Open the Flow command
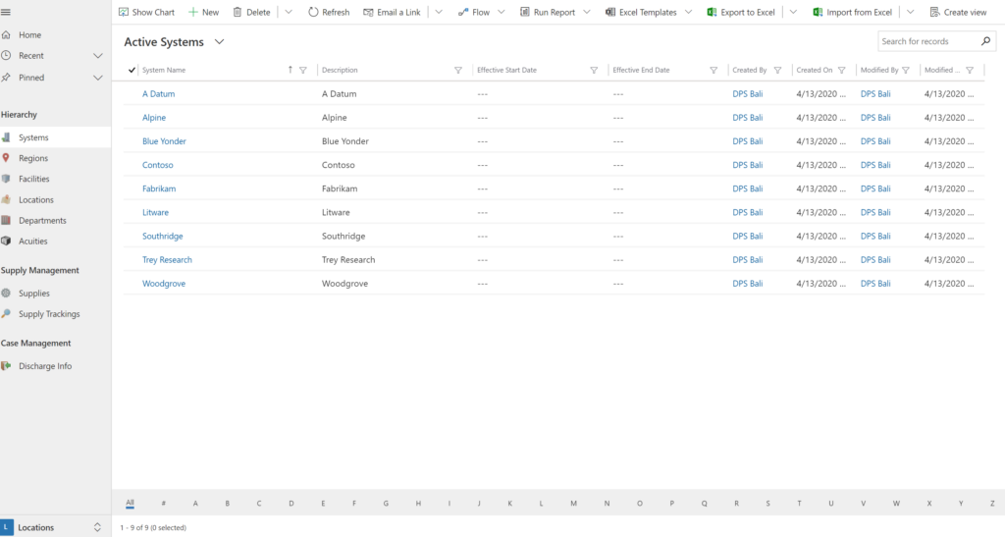 [x=474, y=12]
